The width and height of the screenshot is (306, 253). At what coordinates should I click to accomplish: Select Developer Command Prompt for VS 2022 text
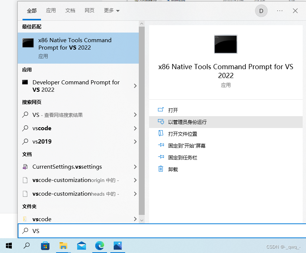[76, 86]
